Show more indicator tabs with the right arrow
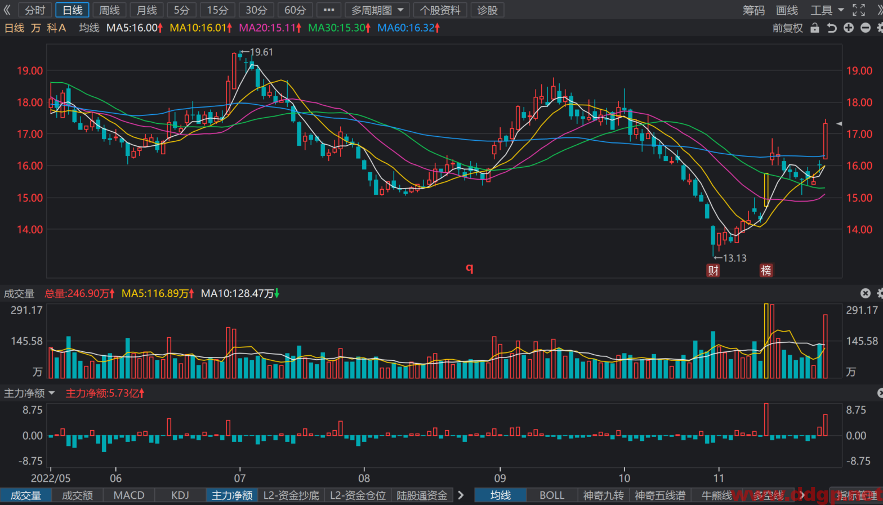Image resolution: width=883 pixels, height=505 pixels. pyautogui.click(x=461, y=495)
